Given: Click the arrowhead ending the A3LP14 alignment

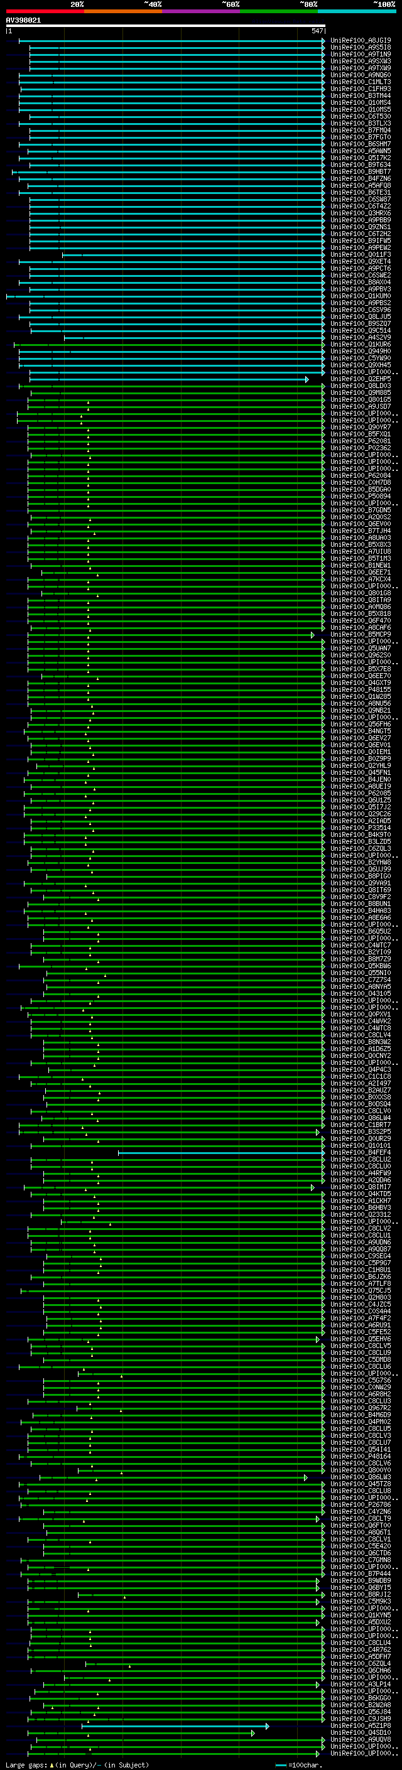Looking at the screenshot, I should click(318, 1684).
